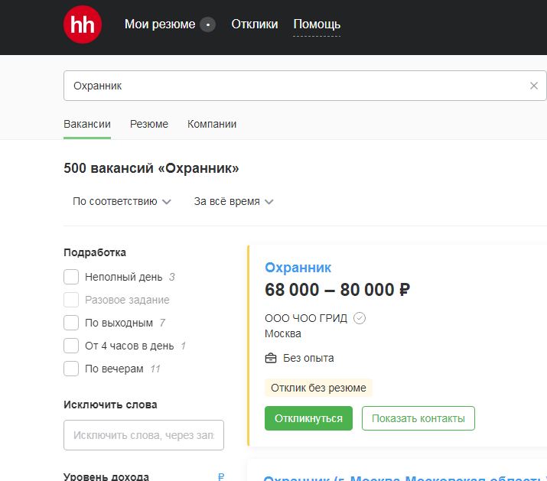The height and width of the screenshot is (481, 547).
Task: Click Показать контакты button
Action: pyautogui.click(x=418, y=418)
